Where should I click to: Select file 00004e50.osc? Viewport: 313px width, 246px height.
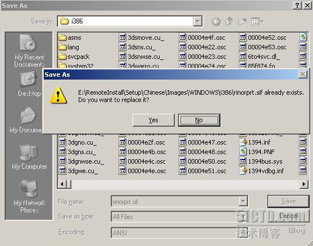pos(203,161)
